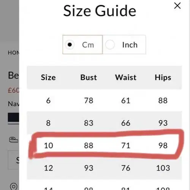Click the HOME breadcrumb link
The image size is (190, 190).
click(14, 53)
